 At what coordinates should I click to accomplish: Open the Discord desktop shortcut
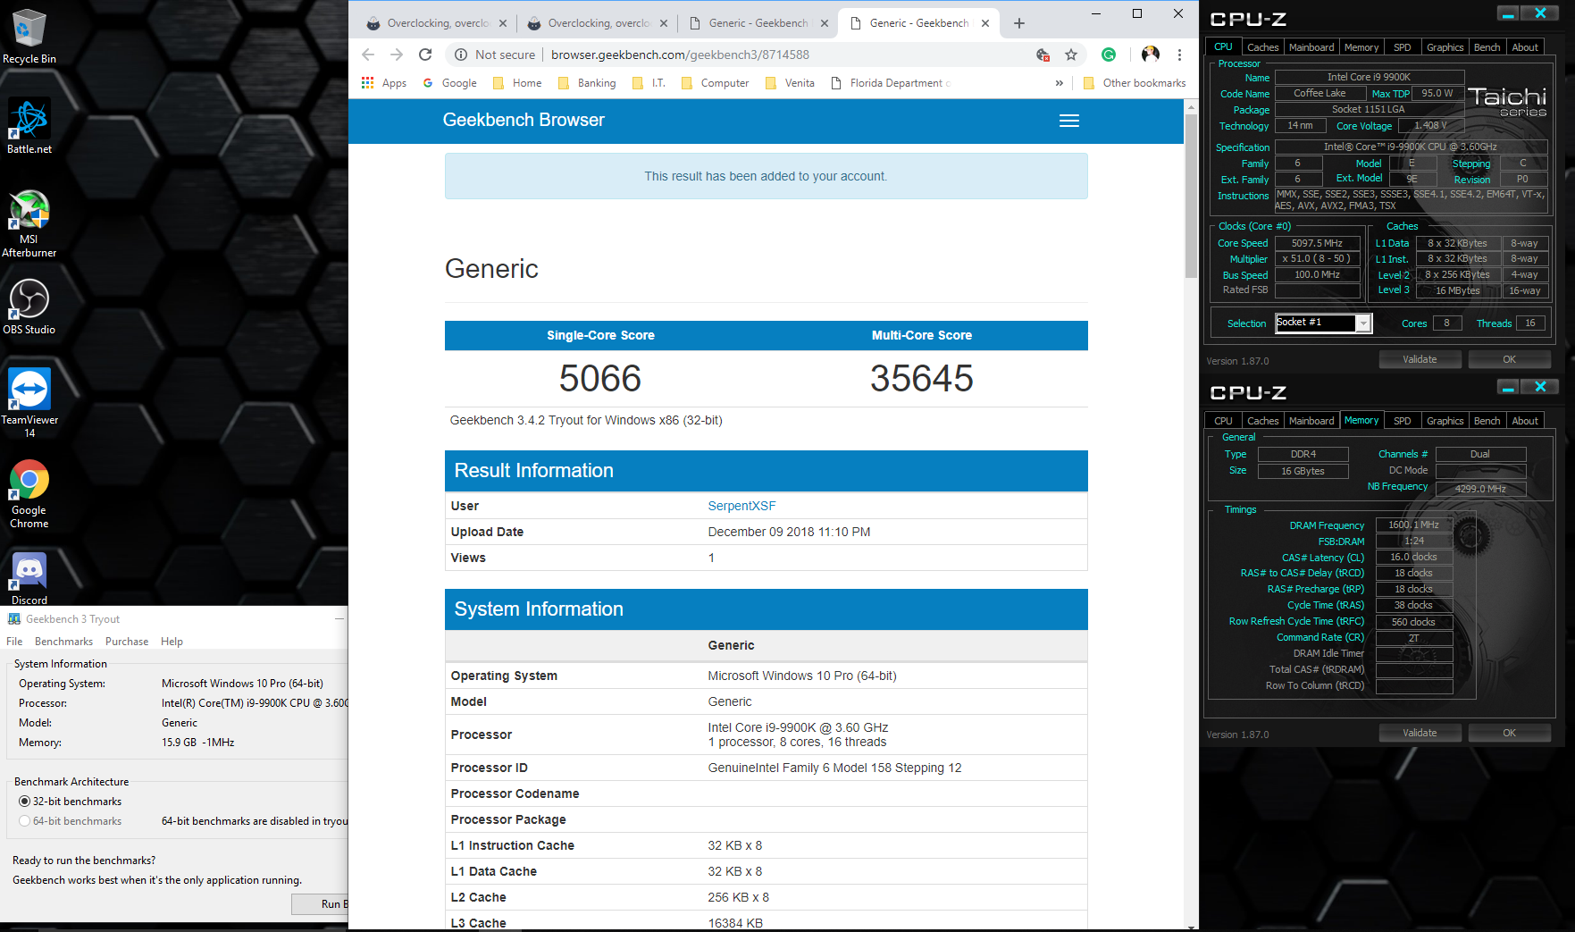click(x=29, y=579)
